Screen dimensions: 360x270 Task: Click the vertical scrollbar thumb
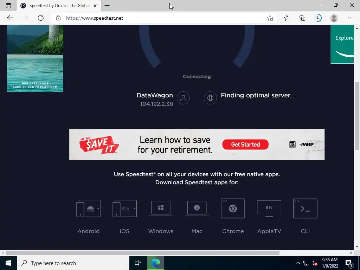point(357,116)
